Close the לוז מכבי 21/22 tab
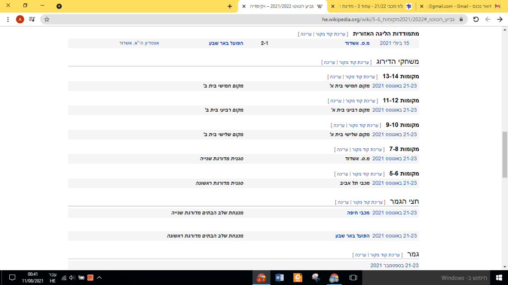508x285 pixels. pos(333,6)
